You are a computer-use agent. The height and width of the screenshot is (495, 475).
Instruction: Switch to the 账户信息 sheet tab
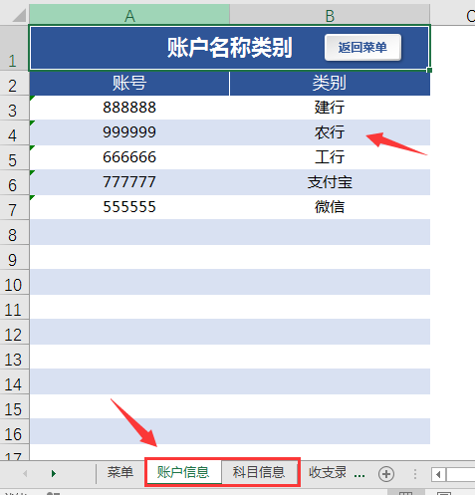(183, 472)
